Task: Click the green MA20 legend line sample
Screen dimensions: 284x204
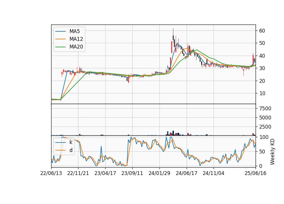Action: pos(60,47)
